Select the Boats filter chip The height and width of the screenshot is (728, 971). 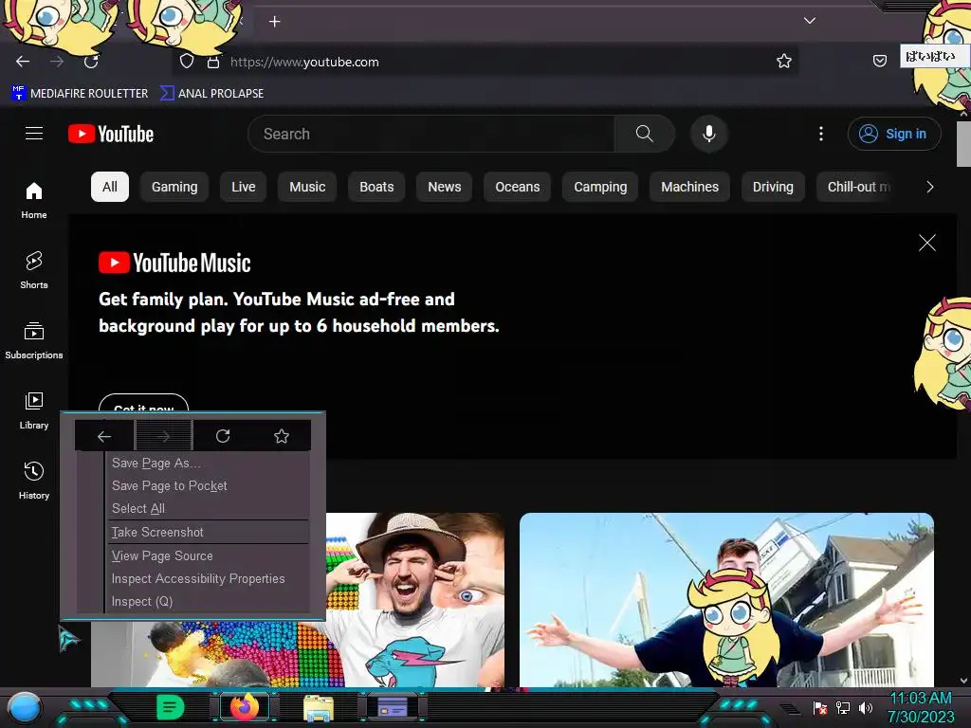tap(376, 187)
